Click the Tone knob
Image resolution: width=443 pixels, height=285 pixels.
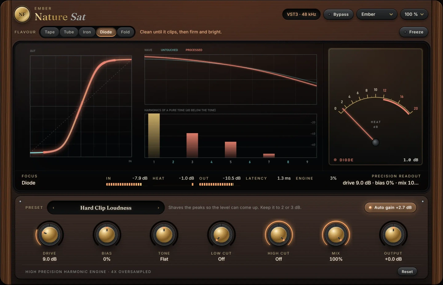[x=164, y=235]
